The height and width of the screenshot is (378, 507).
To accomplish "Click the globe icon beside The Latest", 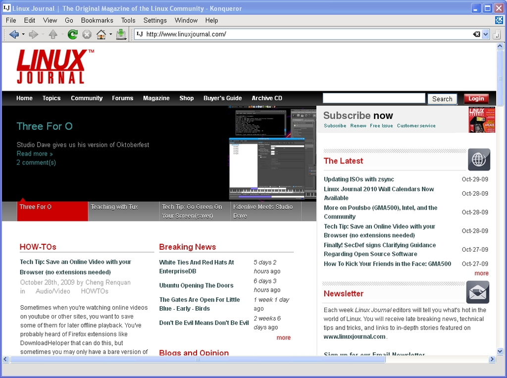I will coord(479,160).
